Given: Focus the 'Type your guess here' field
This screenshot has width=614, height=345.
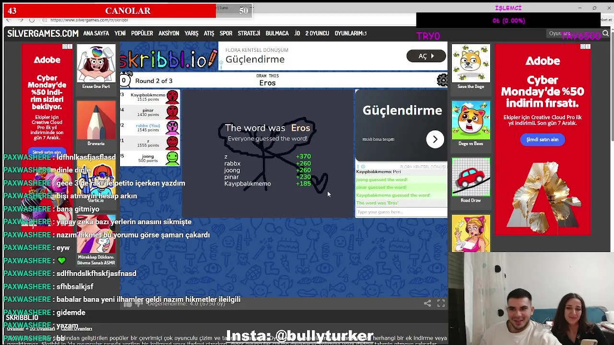Looking at the screenshot, I should pyautogui.click(x=401, y=212).
